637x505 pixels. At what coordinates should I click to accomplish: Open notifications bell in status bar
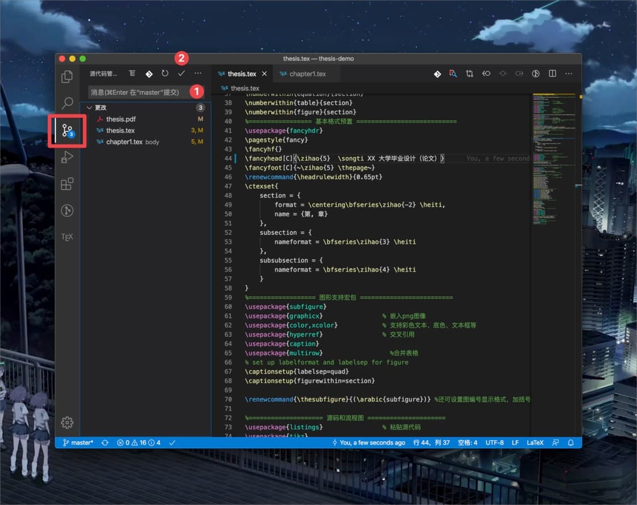point(571,443)
